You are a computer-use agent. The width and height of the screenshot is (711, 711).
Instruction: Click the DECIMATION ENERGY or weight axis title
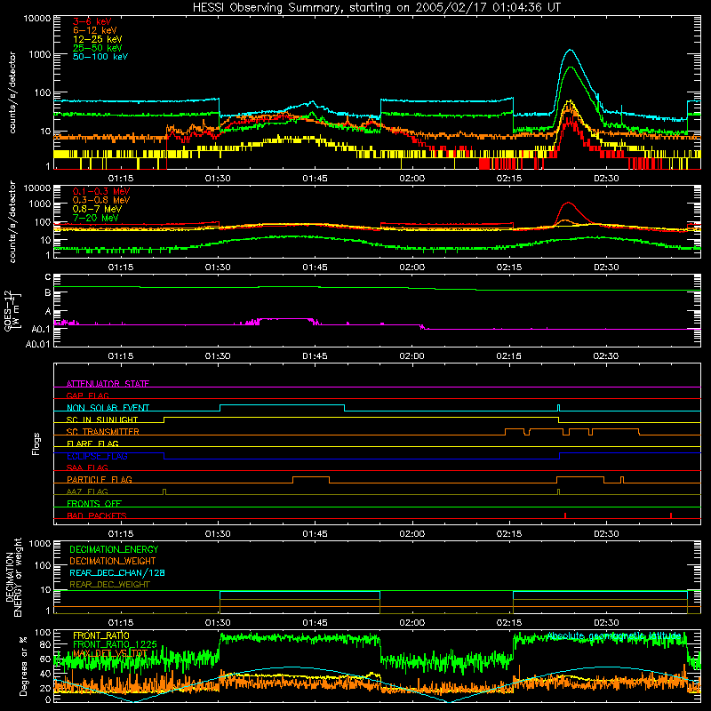point(13,577)
